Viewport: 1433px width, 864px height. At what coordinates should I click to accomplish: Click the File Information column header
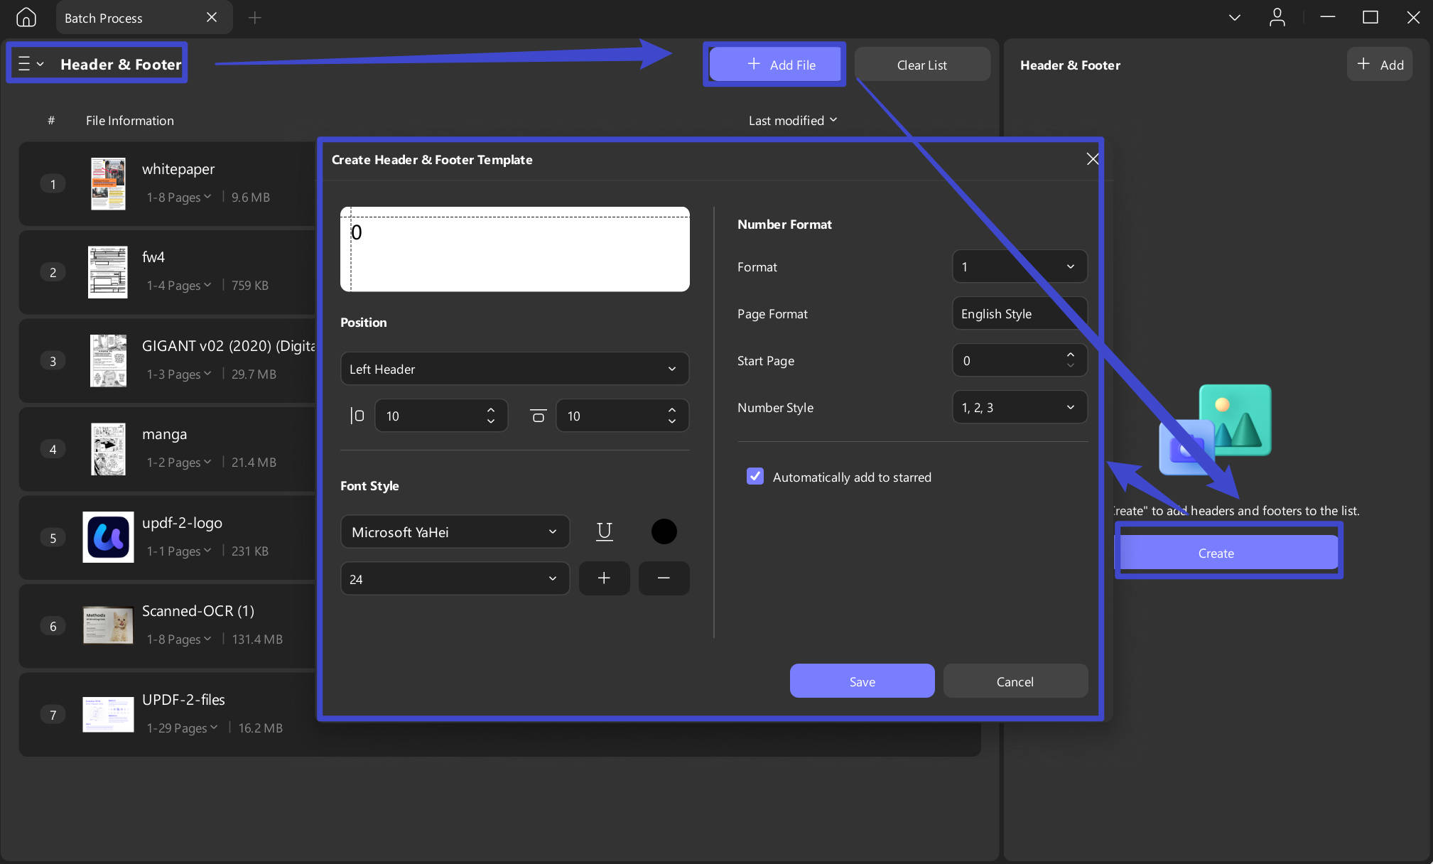129,121
